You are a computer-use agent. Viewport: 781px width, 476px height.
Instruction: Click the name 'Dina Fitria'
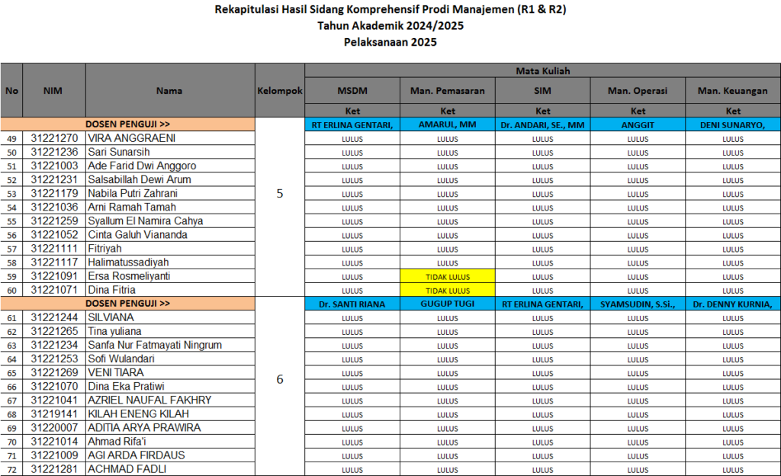click(x=111, y=290)
